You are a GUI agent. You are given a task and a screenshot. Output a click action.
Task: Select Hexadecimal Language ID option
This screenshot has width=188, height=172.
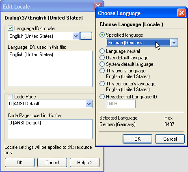(x=102, y=97)
